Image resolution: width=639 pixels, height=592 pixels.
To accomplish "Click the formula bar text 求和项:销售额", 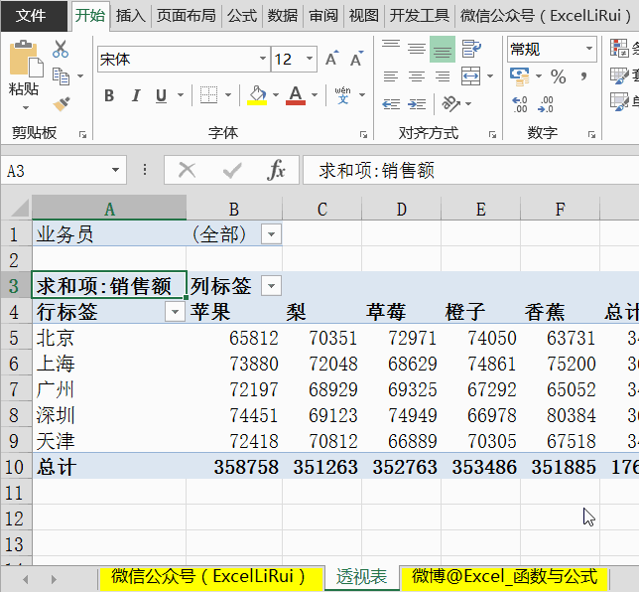I will [377, 171].
